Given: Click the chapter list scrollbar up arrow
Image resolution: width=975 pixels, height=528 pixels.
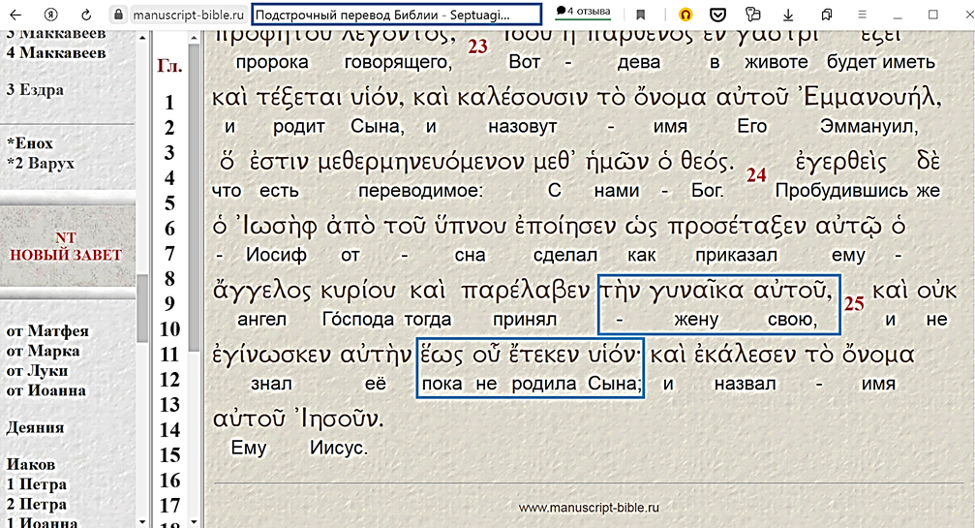Looking at the screenshot, I should click(194, 38).
